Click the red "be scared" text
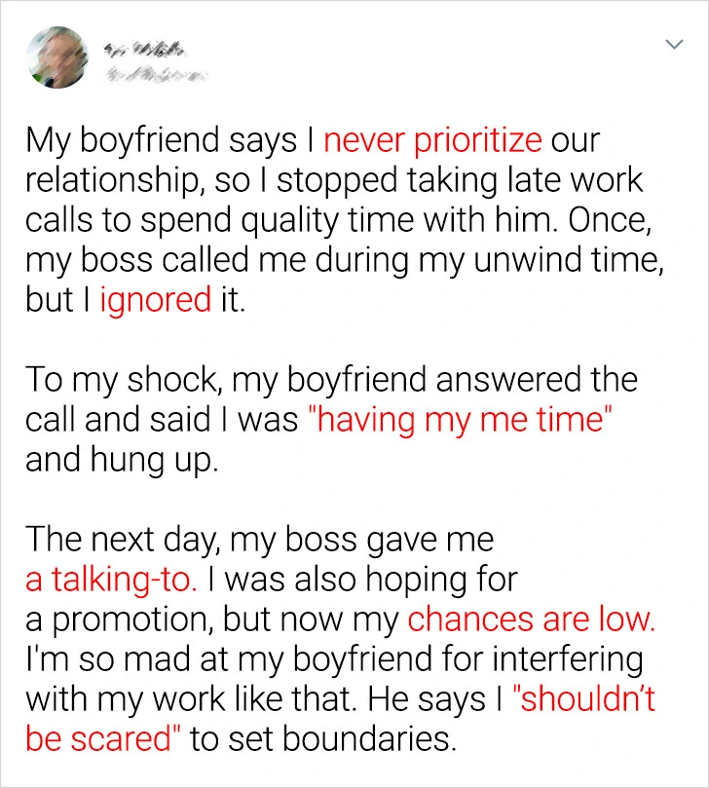709x788 pixels. coord(102,738)
